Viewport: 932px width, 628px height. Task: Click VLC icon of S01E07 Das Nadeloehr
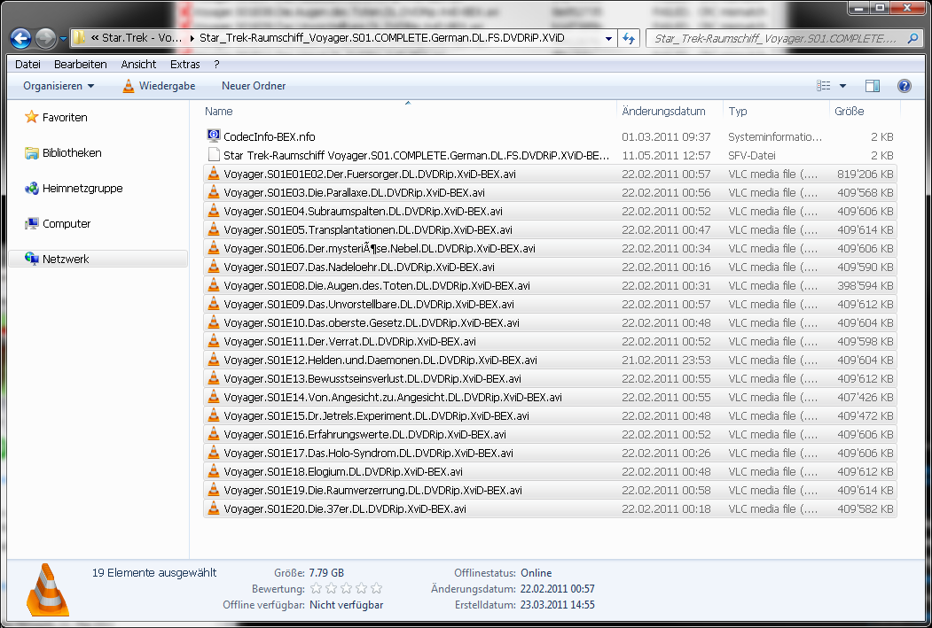click(x=214, y=267)
